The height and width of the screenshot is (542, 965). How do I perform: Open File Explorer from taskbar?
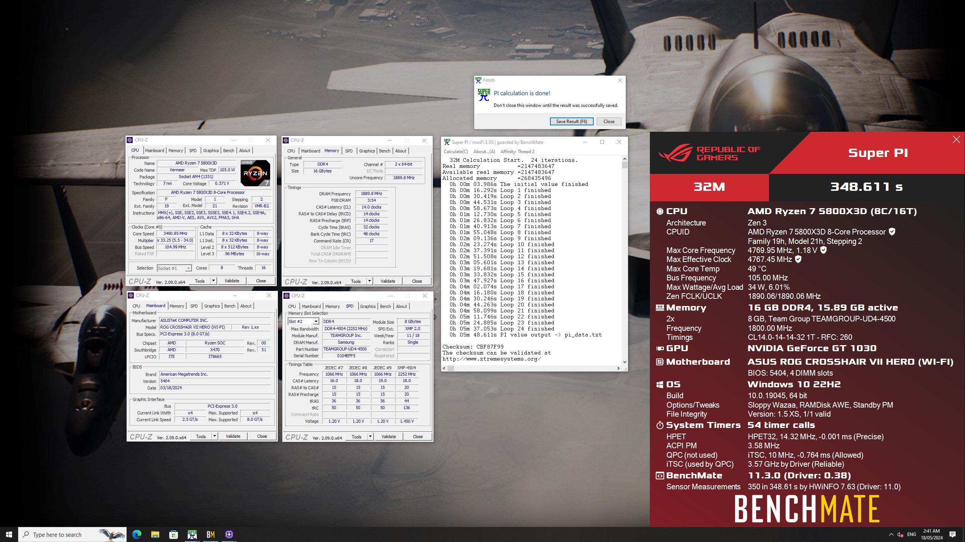[155, 534]
